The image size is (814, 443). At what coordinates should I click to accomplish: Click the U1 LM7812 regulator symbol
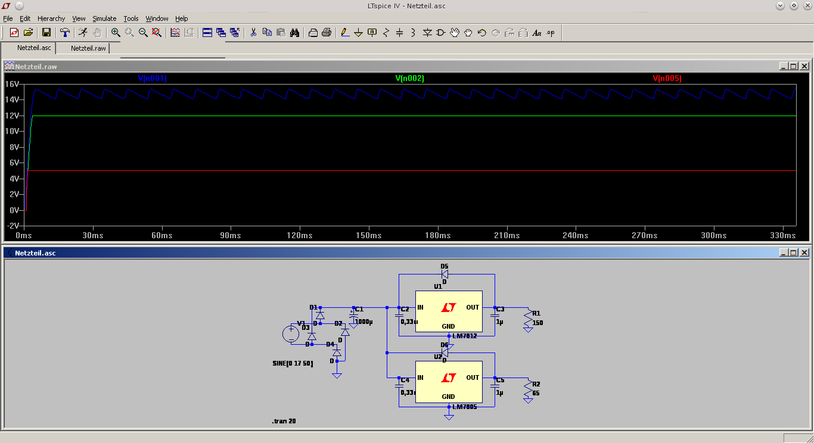(449, 311)
